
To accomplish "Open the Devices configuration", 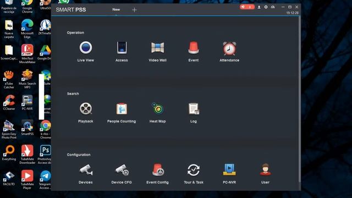I will (x=86, y=174).
